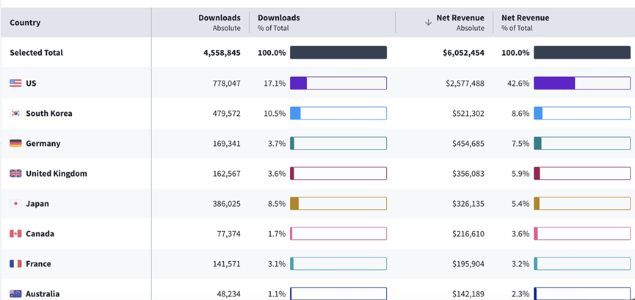Screen dimensions: 635x300
Task: Sort by Net Revenue Absolute header
Action: 460,23
